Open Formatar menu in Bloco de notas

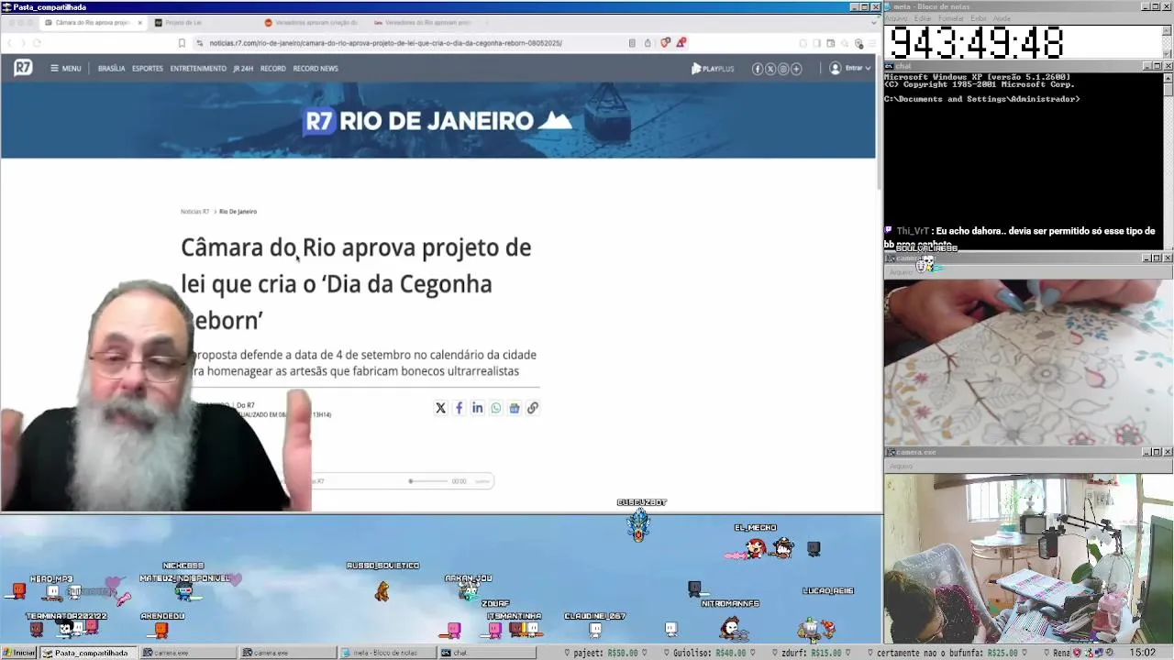(x=951, y=18)
